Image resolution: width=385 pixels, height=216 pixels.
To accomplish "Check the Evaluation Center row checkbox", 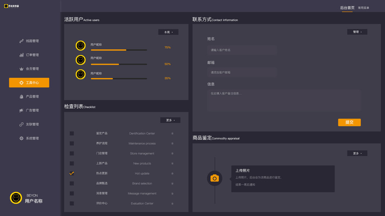I will (72, 203).
